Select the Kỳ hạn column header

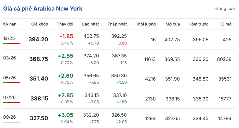10,24
